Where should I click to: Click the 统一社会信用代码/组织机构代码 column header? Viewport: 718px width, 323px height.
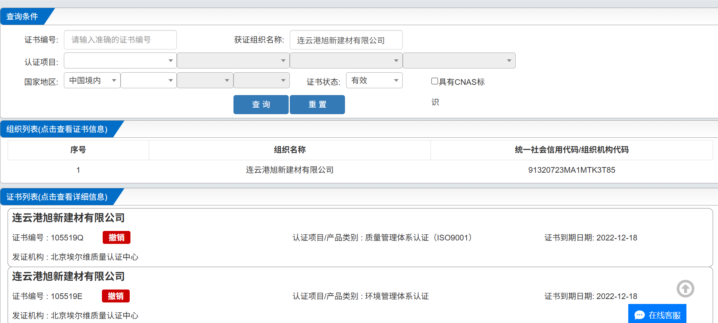(x=572, y=150)
